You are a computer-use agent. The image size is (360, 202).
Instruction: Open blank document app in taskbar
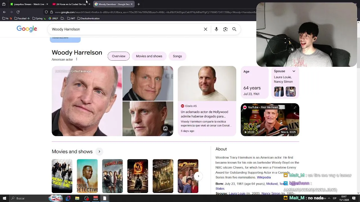pos(105,198)
